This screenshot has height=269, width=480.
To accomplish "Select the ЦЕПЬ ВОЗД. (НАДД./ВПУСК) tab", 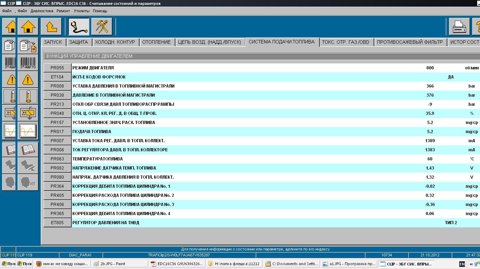I will [209, 42].
